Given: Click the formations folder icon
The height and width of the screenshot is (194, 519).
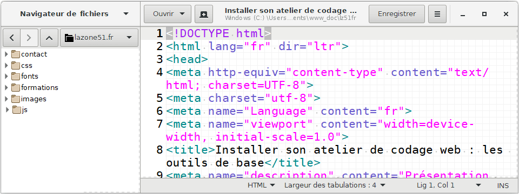Looking at the screenshot, I should (x=16, y=87).
